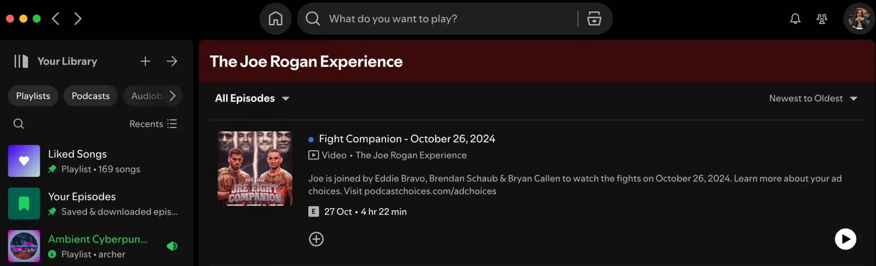
Task: Click the Your Library icon
Action: pos(22,61)
